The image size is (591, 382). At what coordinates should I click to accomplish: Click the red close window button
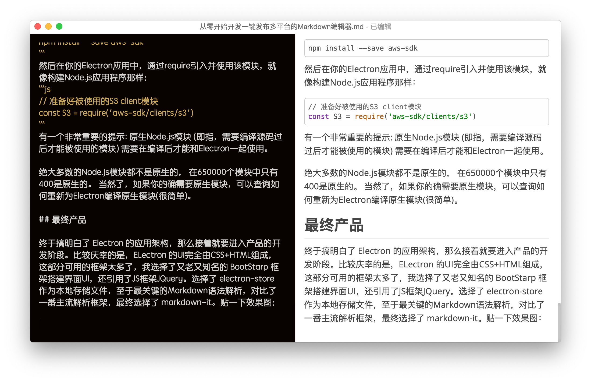[x=38, y=26]
